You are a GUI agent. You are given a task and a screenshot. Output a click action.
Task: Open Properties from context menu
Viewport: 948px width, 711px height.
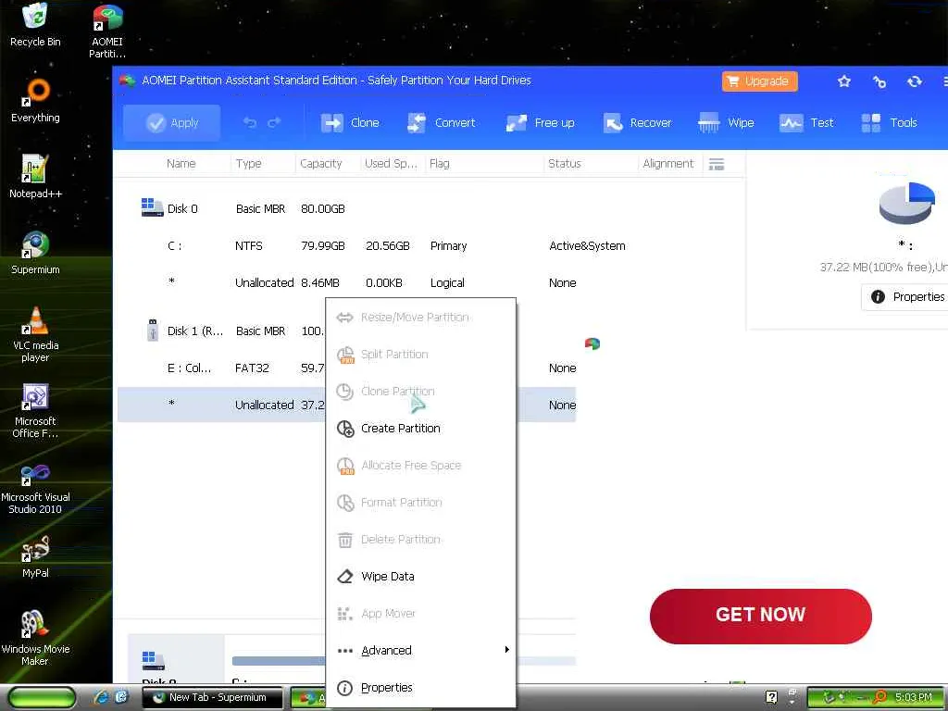421,688
